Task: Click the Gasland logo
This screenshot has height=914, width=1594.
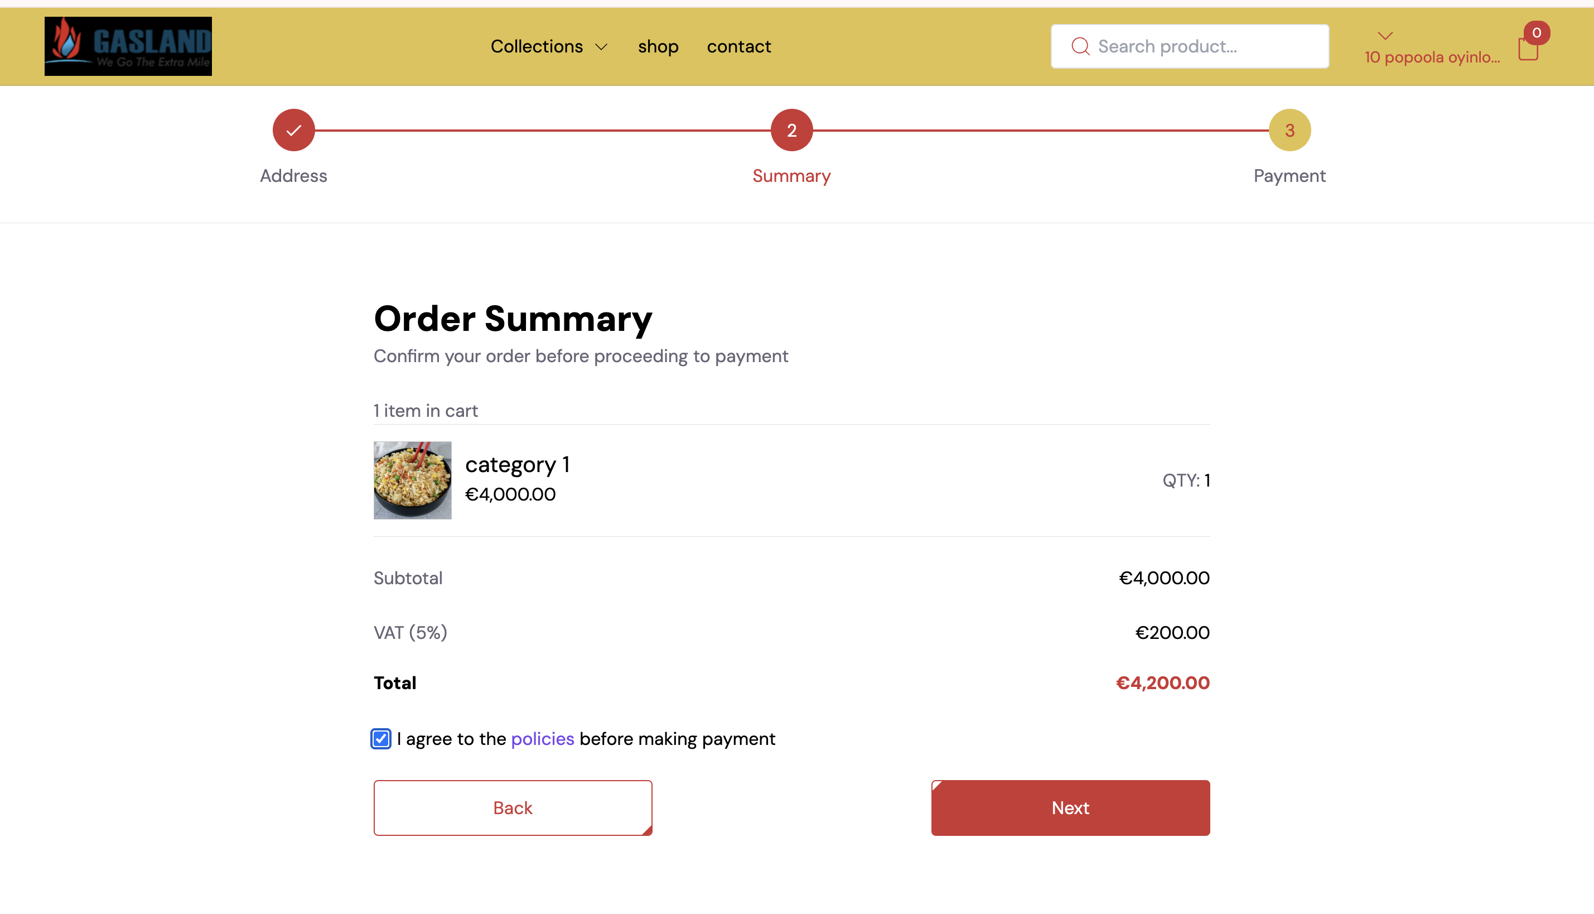Action: [128, 46]
